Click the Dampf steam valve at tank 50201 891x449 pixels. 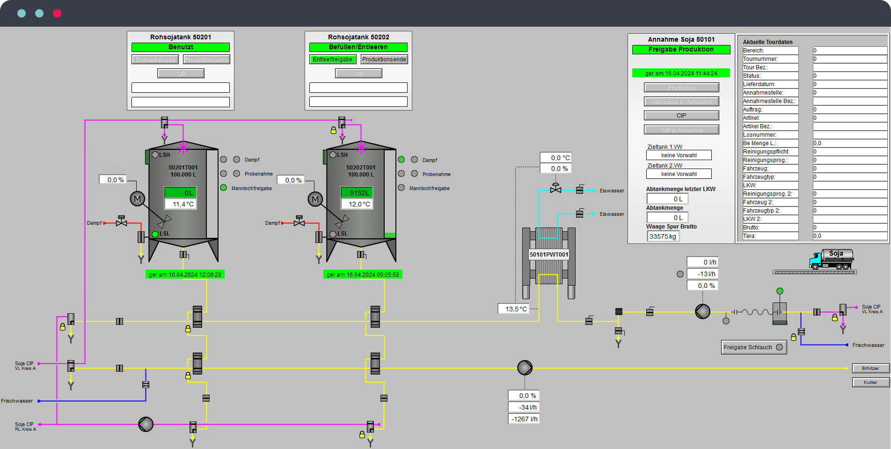click(122, 222)
